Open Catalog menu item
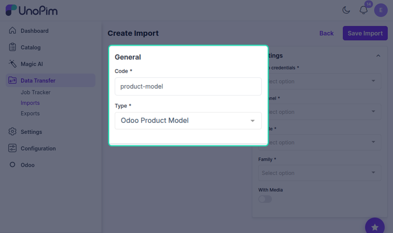This screenshot has width=393, height=233. pyautogui.click(x=31, y=48)
